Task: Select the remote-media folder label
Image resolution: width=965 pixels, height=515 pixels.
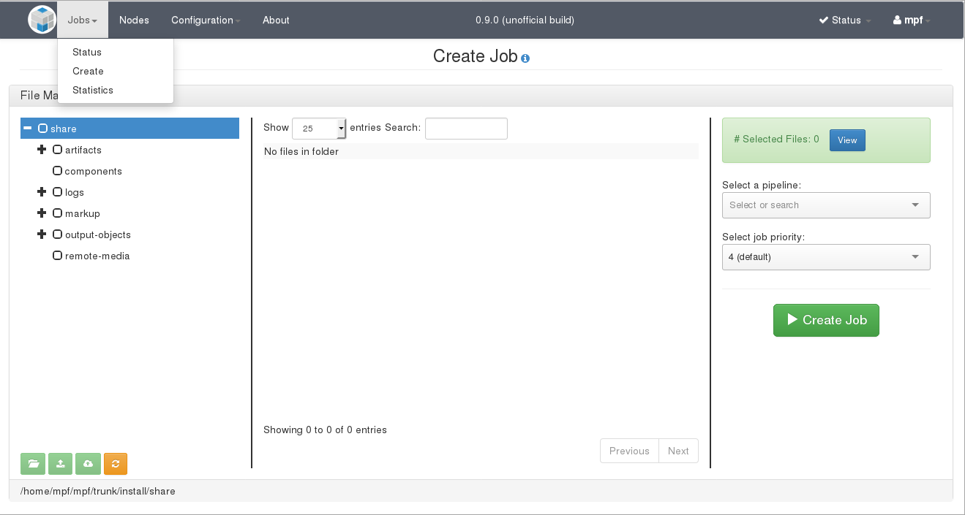Action: tap(97, 256)
